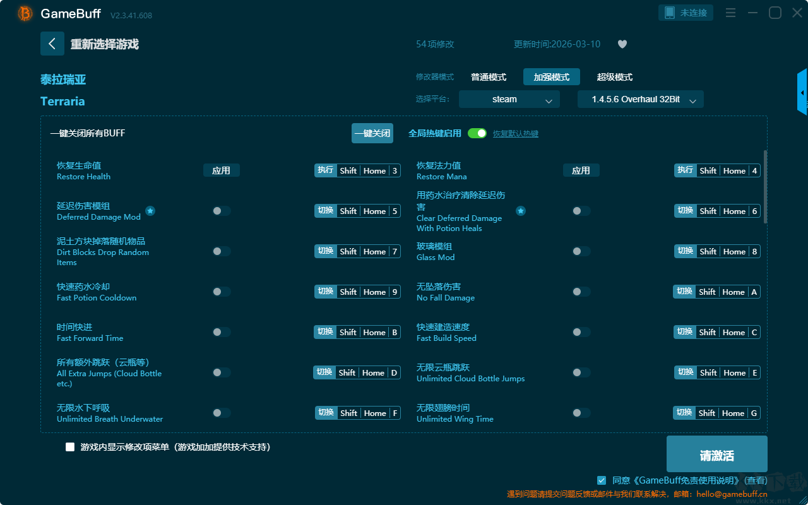Click Clear Deferred Damage hotkey Shift Home 6
The width and height of the screenshot is (808, 505).
717,211
